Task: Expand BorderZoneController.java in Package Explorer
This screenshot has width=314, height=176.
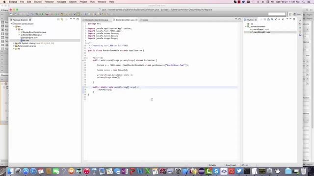Action: 19,32
